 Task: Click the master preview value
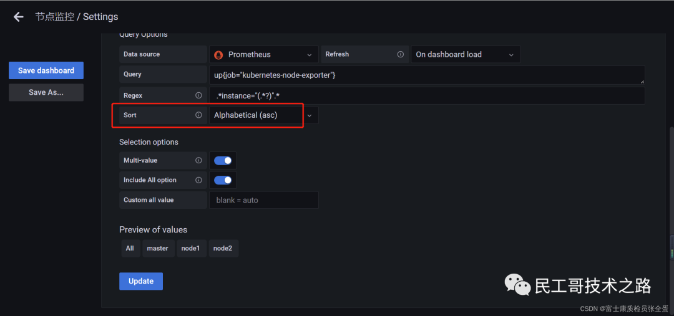158,248
